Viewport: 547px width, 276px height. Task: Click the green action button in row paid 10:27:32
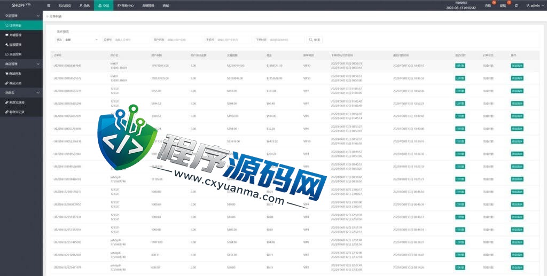pyautogui.click(x=517, y=167)
